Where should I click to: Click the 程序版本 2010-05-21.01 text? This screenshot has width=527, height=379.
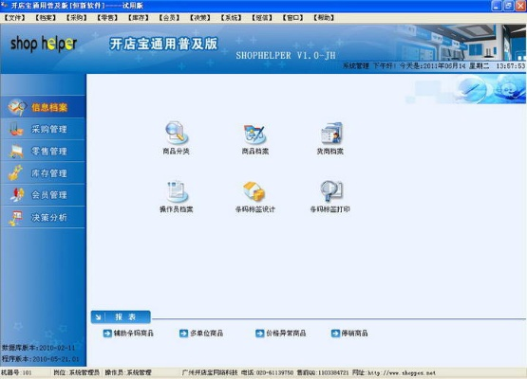coord(40,359)
